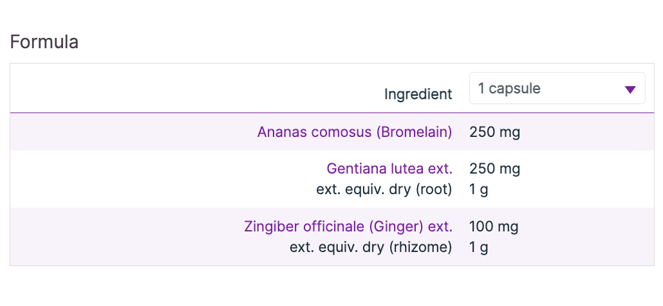Click the "ext. equiv. dry (root)" label
The height and width of the screenshot is (306, 663).
pyautogui.click(x=384, y=190)
